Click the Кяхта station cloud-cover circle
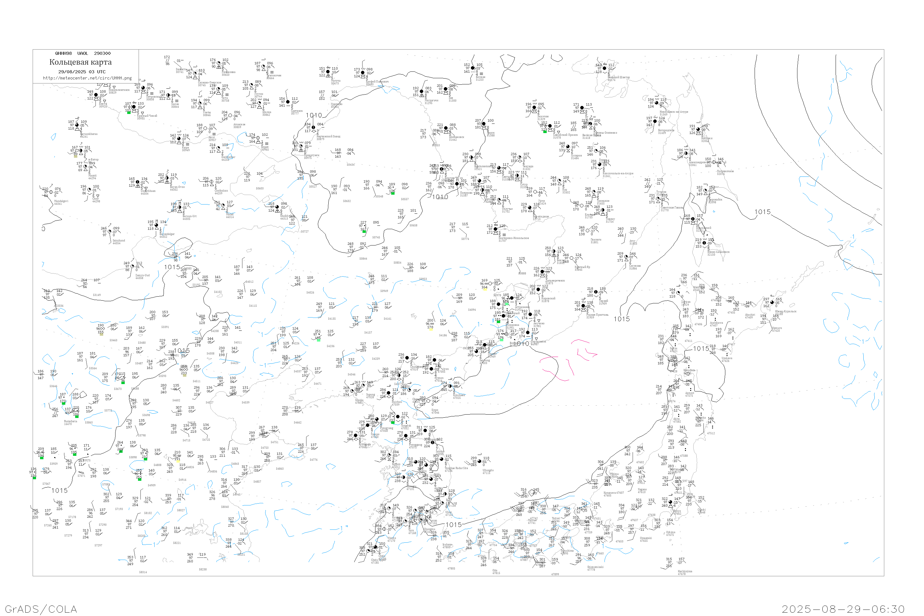 tap(96, 95)
